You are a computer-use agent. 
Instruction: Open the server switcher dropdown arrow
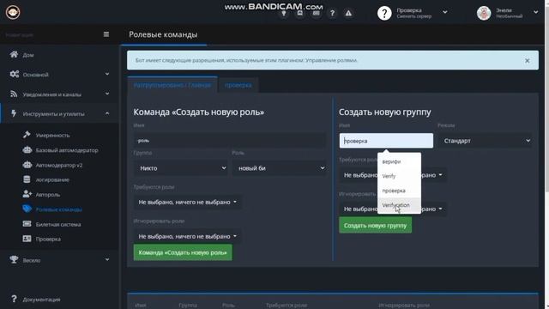(444, 12)
